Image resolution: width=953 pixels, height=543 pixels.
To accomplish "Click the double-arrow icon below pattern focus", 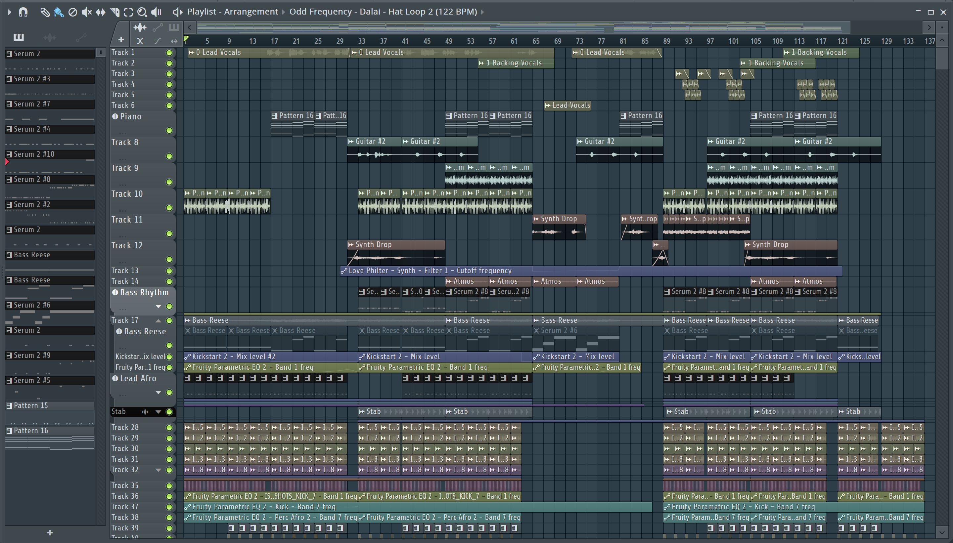I will [174, 41].
